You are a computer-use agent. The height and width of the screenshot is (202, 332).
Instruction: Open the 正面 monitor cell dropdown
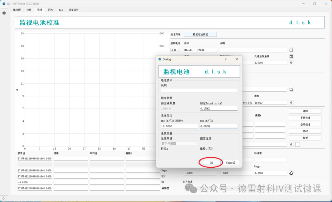click(x=176, y=50)
